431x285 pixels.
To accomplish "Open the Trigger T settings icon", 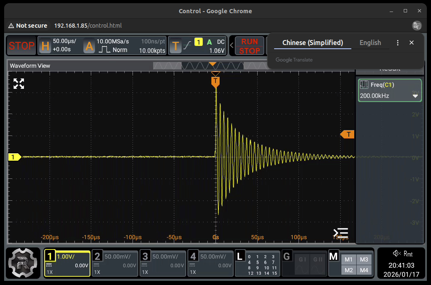I will click(176, 46).
